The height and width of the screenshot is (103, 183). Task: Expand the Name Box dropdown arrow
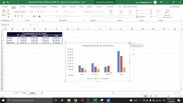click(x=13, y=25)
